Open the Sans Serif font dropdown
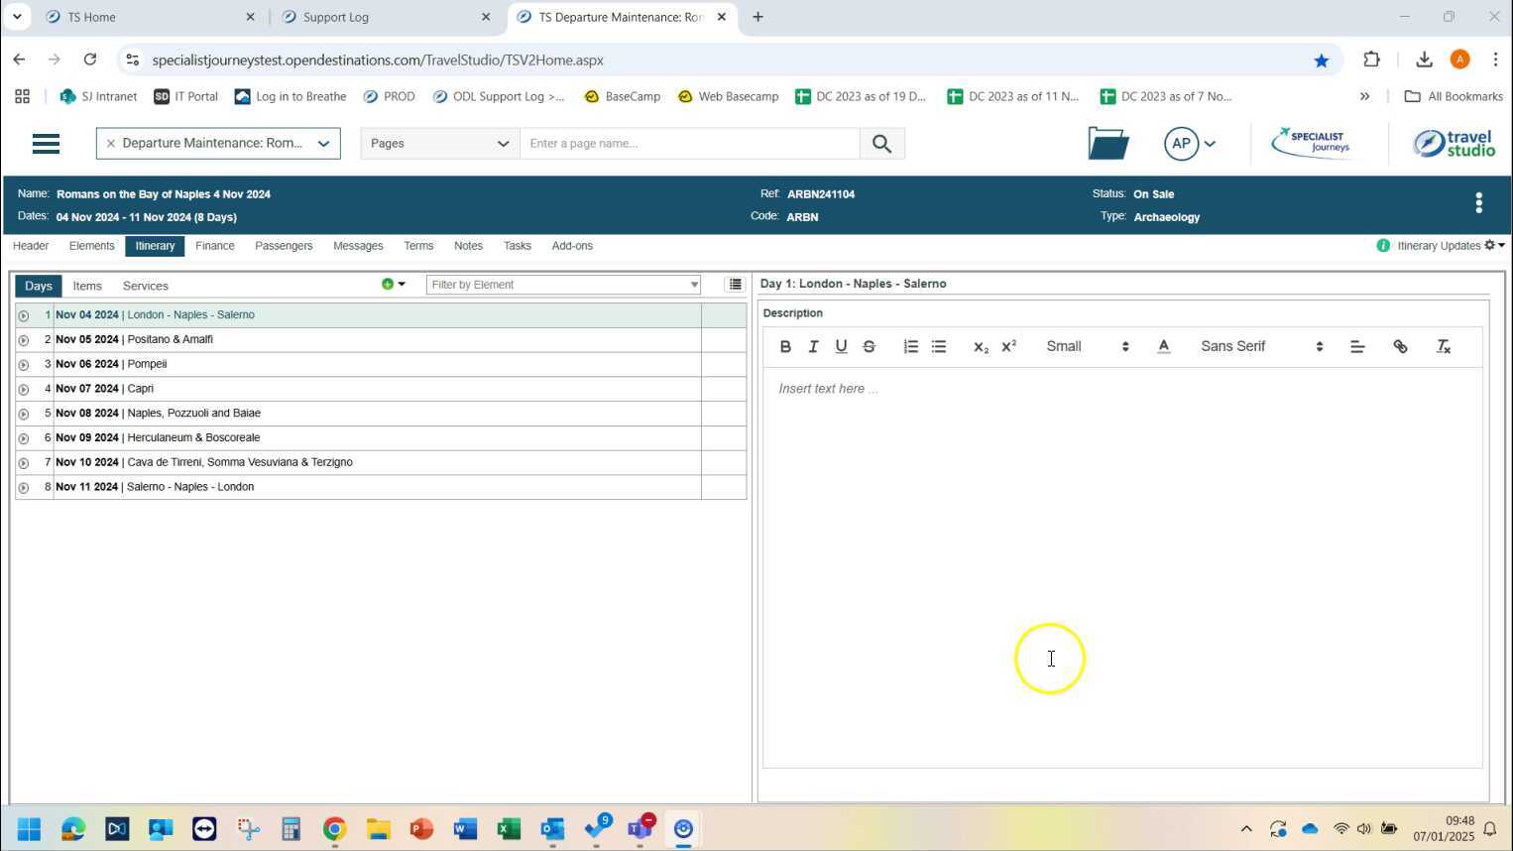Image resolution: width=1513 pixels, height=851 pixels. 1261,347
